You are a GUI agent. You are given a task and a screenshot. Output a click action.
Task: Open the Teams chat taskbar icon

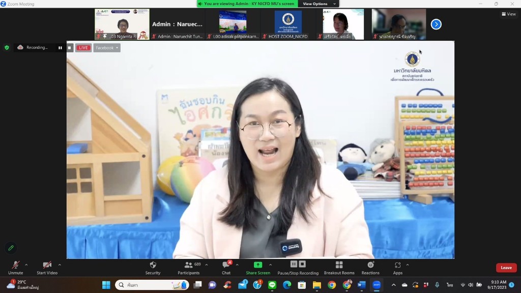212,285
